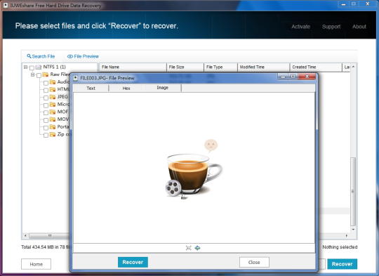Close the File Preview dialog with X
Screen dimensions: 379x276
pos(307,77)
